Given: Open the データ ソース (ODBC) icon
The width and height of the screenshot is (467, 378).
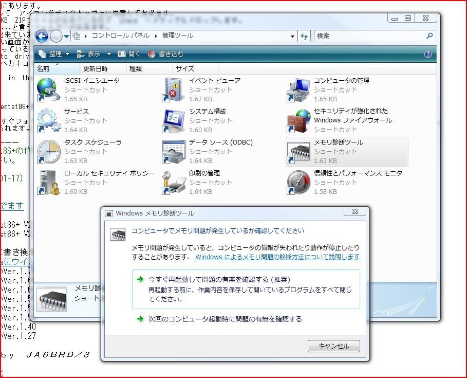Looking at the screenshot, I should coord(173,151).
